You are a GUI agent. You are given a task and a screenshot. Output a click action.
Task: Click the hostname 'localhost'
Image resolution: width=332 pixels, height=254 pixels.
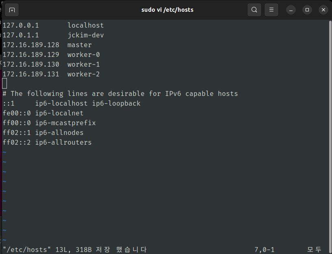coord(86,25)
